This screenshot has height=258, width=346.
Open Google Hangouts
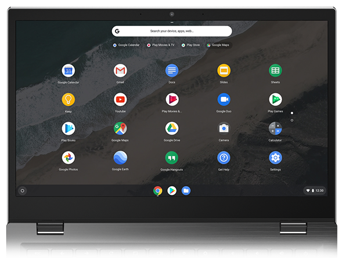point(172,158)
